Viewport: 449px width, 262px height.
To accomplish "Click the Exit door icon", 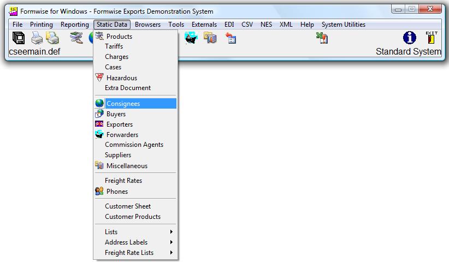I will (x=432, y=38).
